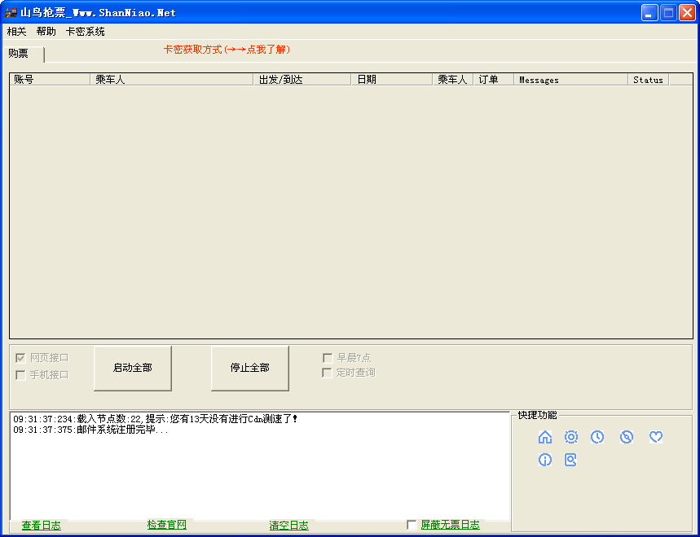The width and height of the screenshot is (700, 537).
Task: Open the 卡密系统 menu
Action: point(85,32)
